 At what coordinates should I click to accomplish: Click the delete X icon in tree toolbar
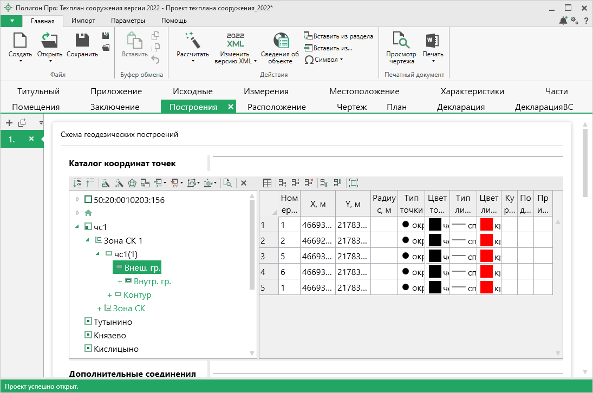pos(244,183)
